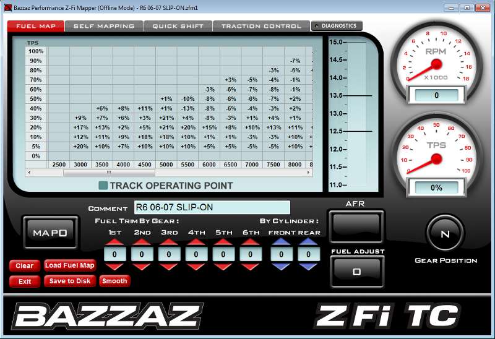Open the Fuel Map tab
This screenshot has height=339, width=495.
coord(36,26)
